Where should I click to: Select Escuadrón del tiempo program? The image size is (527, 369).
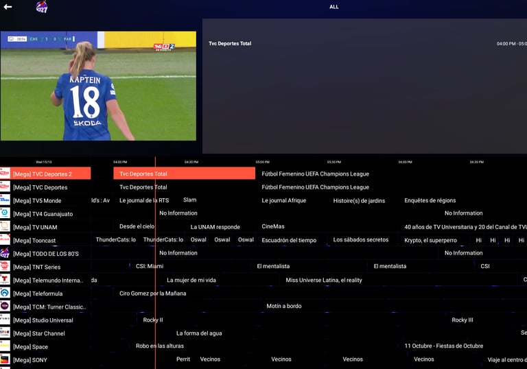click(289, 240)
